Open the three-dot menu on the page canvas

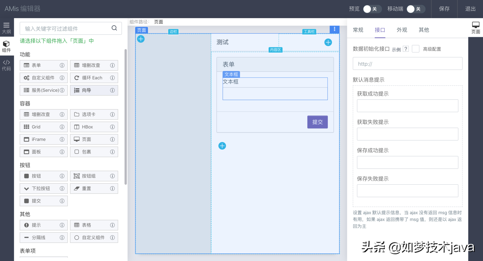tap(334, 29)
